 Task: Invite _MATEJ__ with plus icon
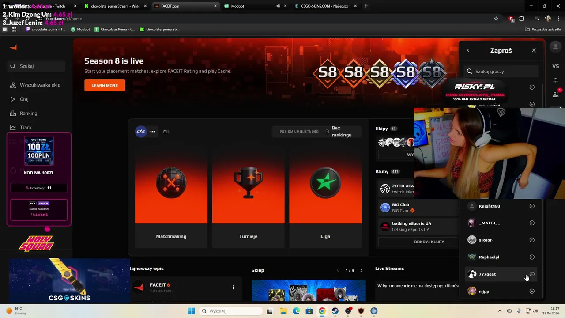(x=532, y=223)
